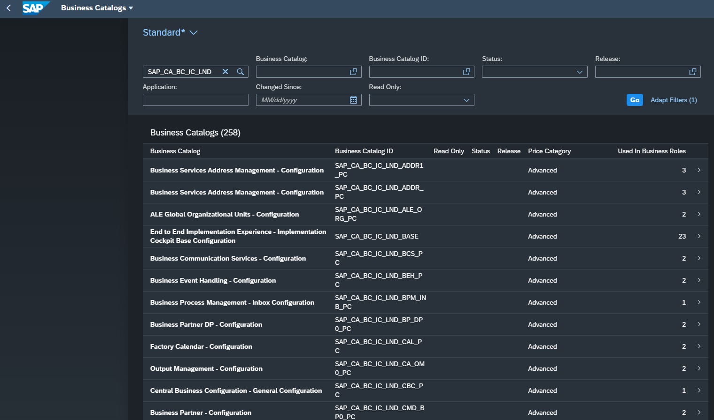Open row arrow for Business Process Management Inbox
714x420 pixels.
click(x=699, y=302)
